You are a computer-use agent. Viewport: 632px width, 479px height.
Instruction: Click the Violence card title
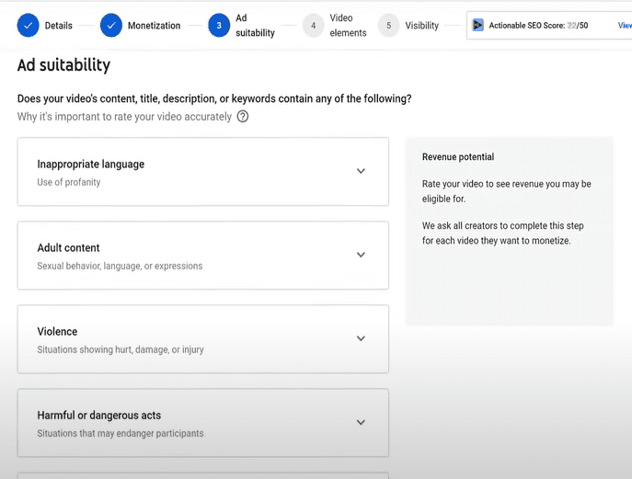click(57, 332)
